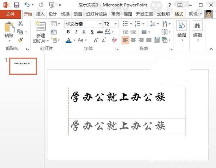
Task: Click the Distributed alignment icon
Action: click(x=157, y=40)
